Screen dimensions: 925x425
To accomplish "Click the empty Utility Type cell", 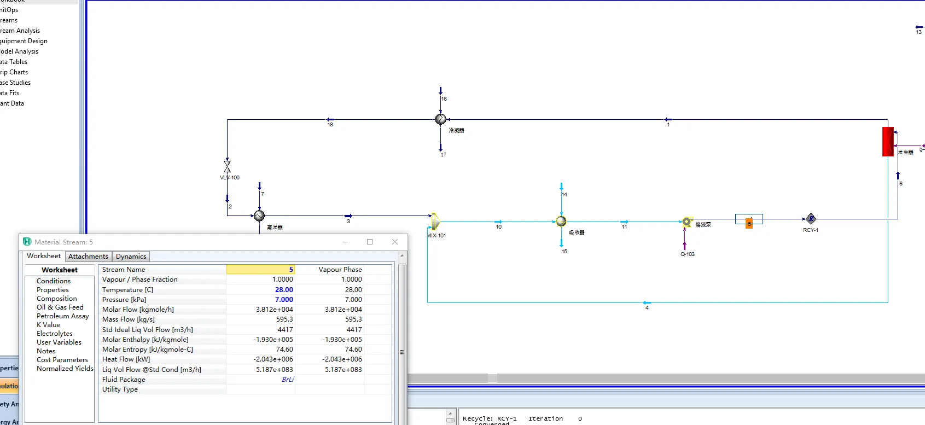I will (261, 389).
